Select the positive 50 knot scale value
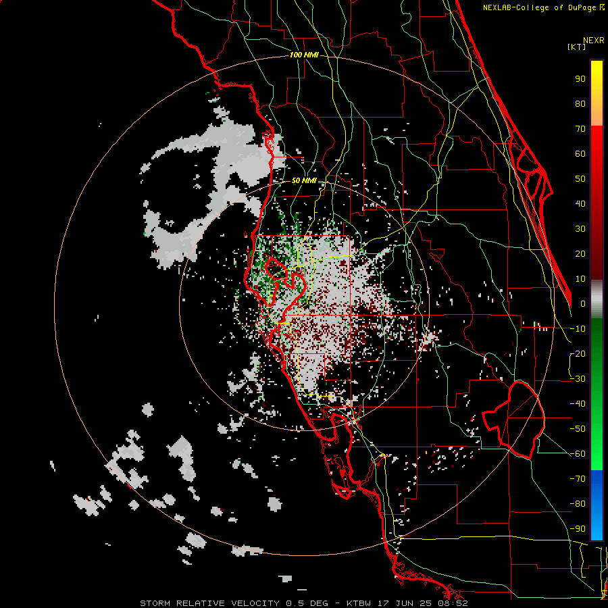Image resolution: width=608 pixels, height=608 pixels. (x=580, y=179)
